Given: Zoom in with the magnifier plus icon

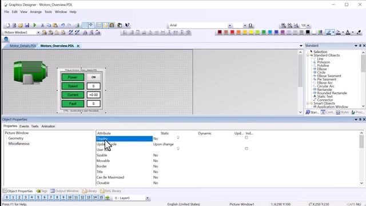Looking at the screenshot, I should (x=284, y=25).
